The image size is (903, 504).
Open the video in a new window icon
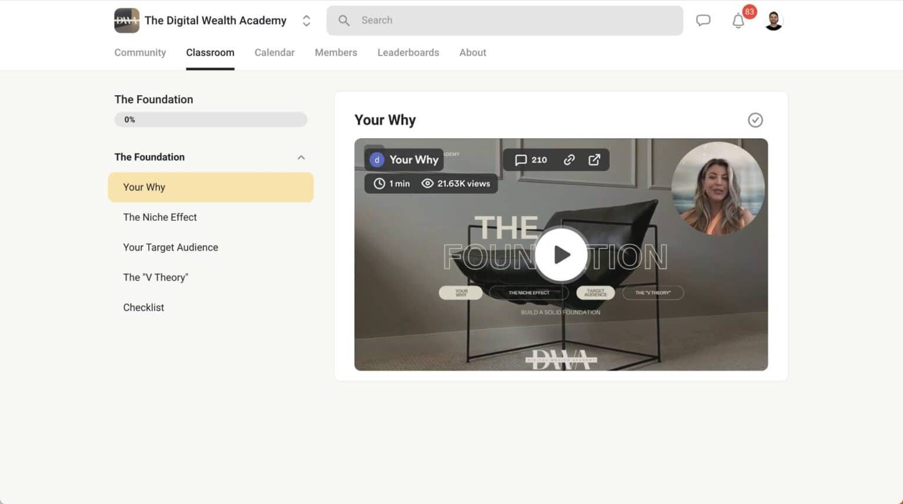[594, 159]
